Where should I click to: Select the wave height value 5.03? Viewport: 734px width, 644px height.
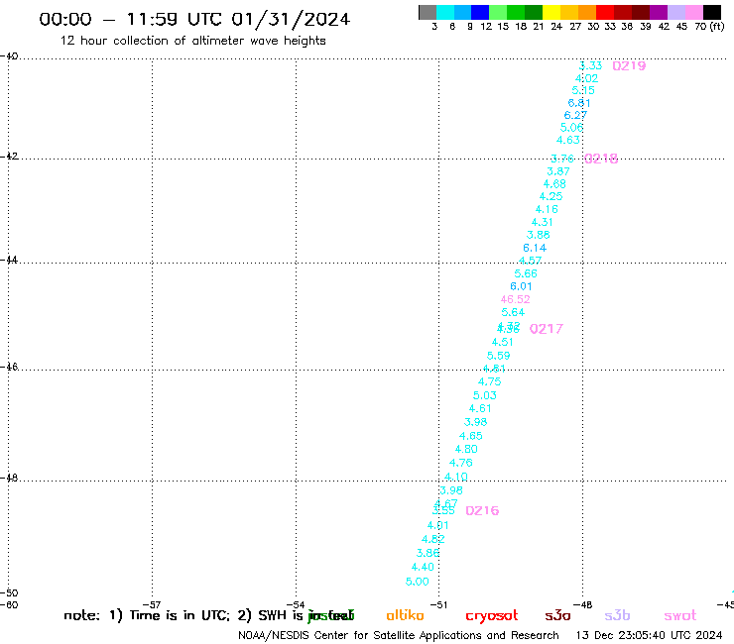485,395
